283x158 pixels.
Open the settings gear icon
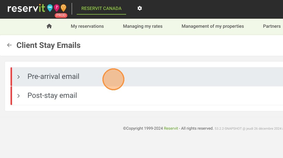tap(140, 8)
